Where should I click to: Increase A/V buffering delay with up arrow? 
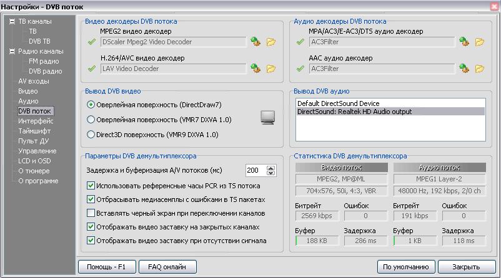pos(270,168)
